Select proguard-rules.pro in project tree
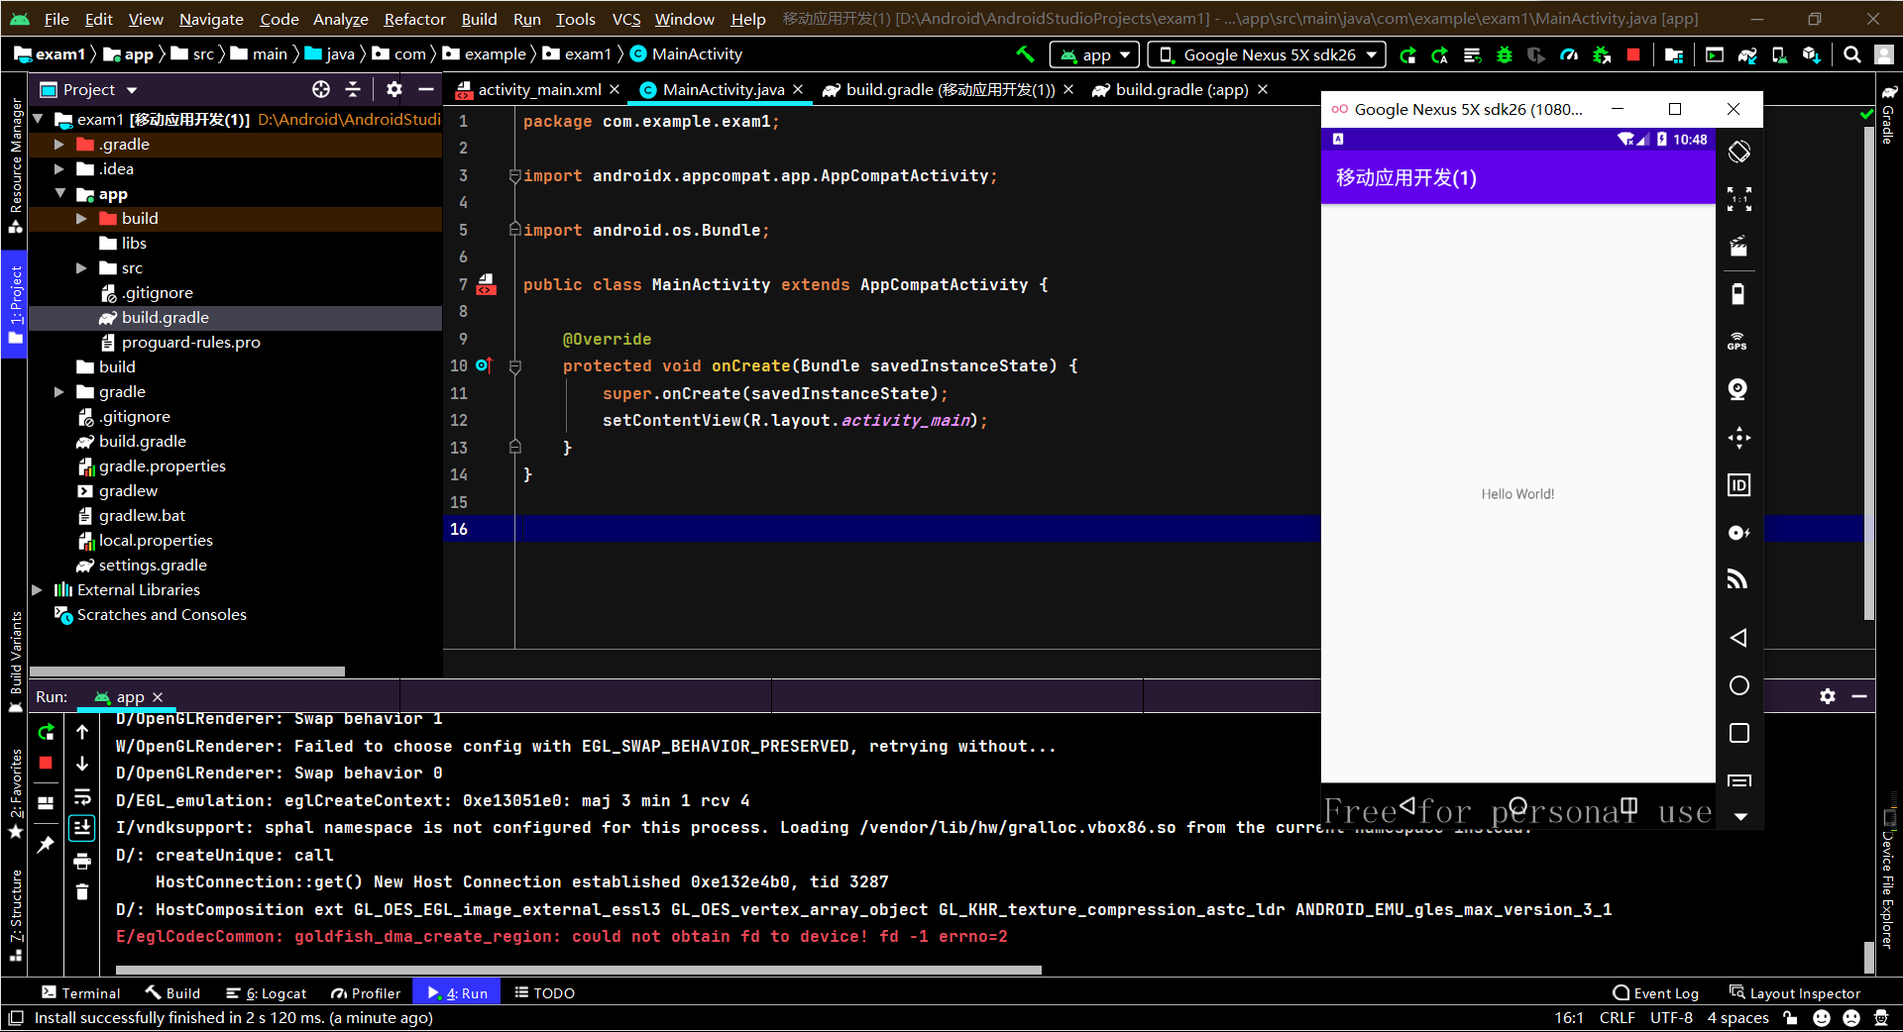 pos(190,343)
